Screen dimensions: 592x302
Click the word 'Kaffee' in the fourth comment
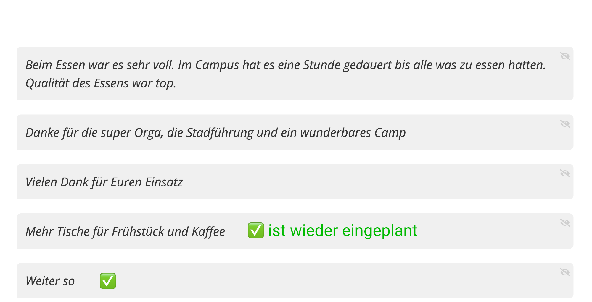(x=208, y=232)
